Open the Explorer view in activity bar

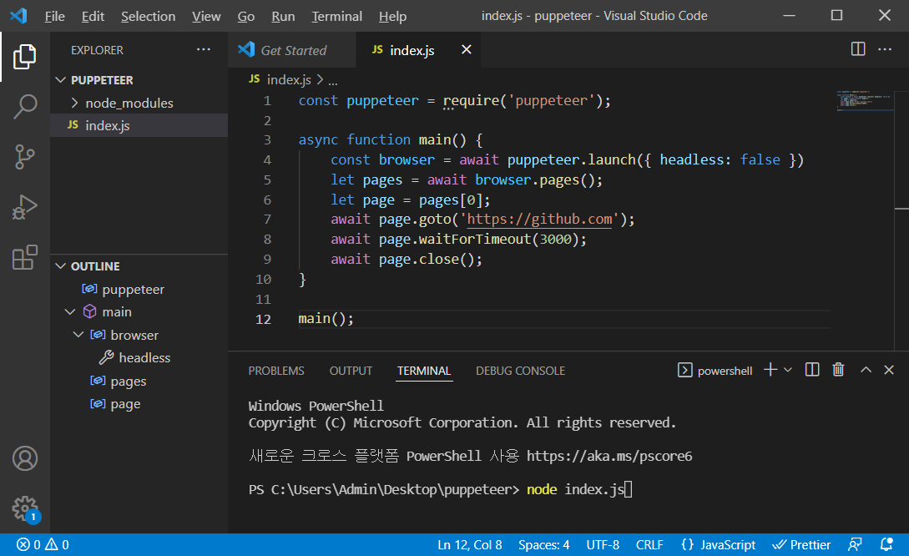pyautogui.click(x=24, y=56)
